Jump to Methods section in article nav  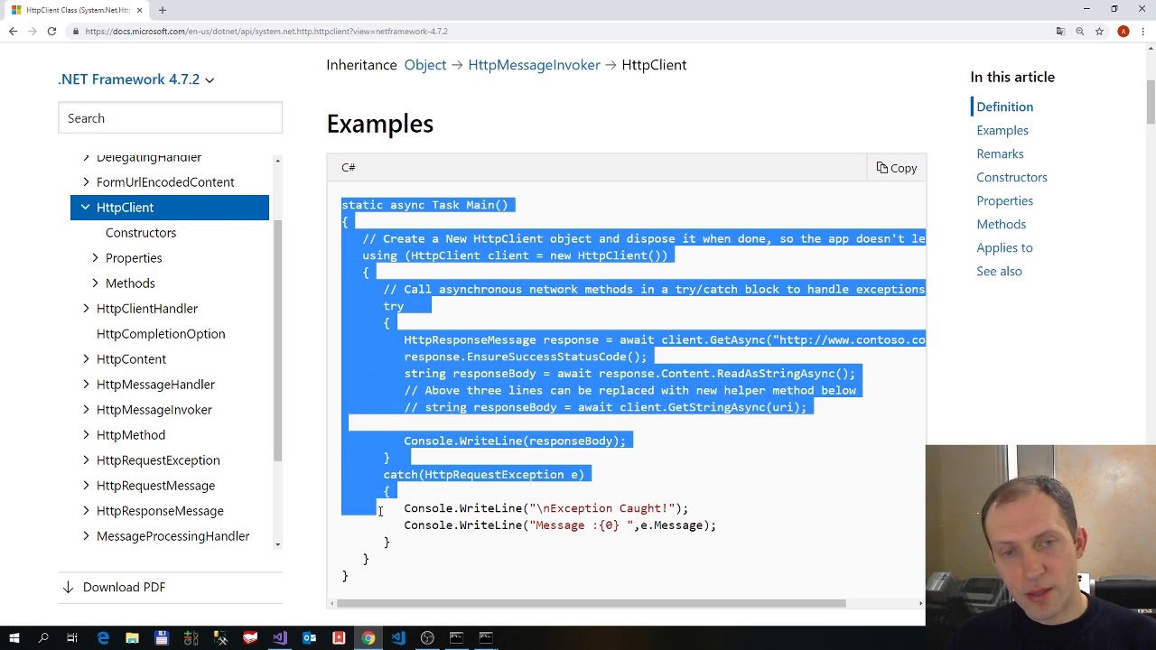click(x=1001, y=224)
